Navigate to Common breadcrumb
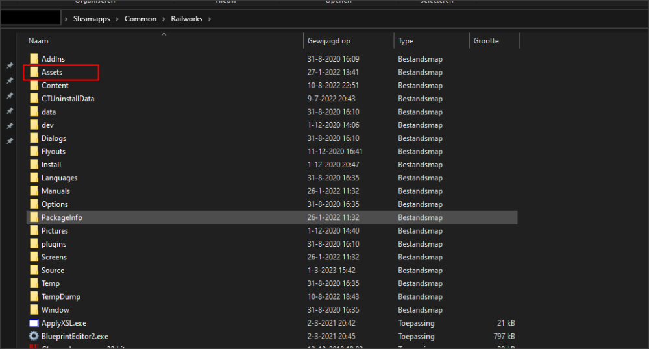Viewport: 649px width, 349px height. tap(140, 19)
